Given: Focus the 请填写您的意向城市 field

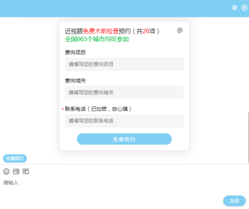Looking at the screenshot, I should click(124, 93).
